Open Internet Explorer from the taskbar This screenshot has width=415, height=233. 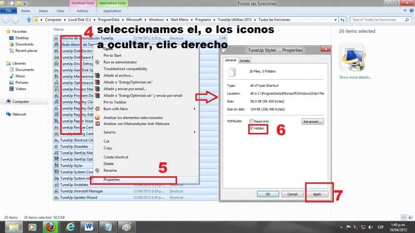(x=70, y=227)
